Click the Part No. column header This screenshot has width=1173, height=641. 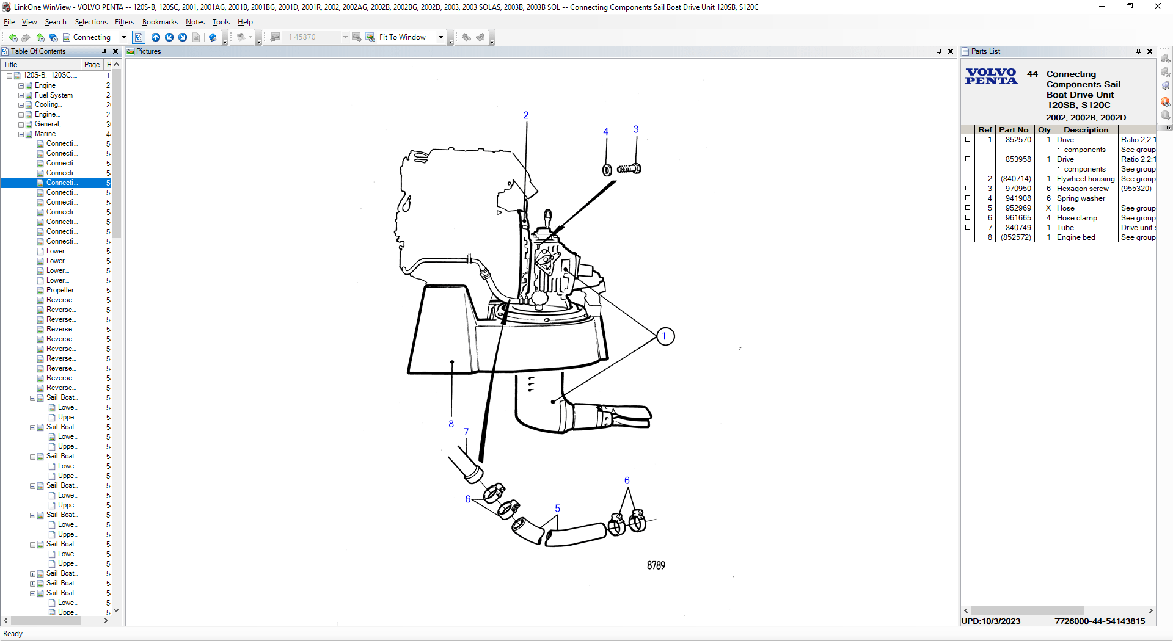click(x=1014, y=129)
